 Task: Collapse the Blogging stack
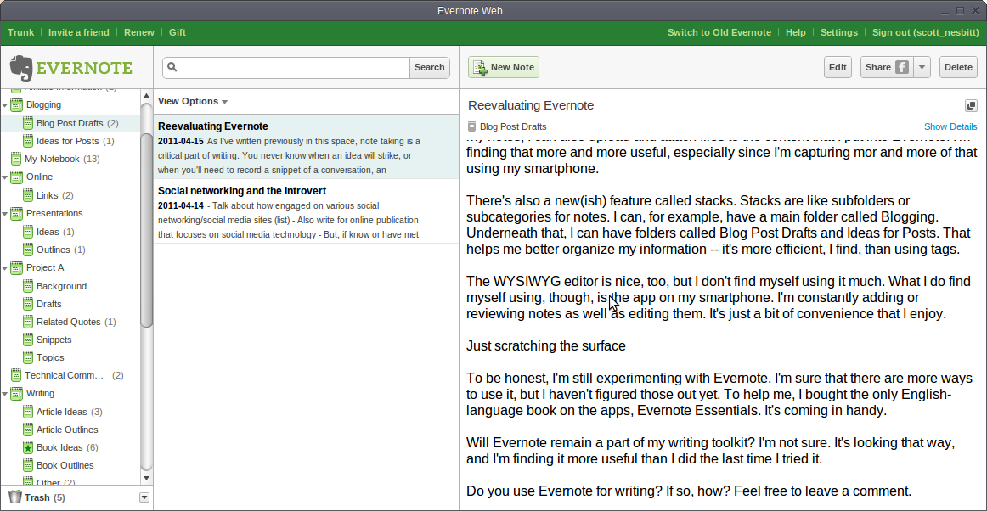point(5,105)
